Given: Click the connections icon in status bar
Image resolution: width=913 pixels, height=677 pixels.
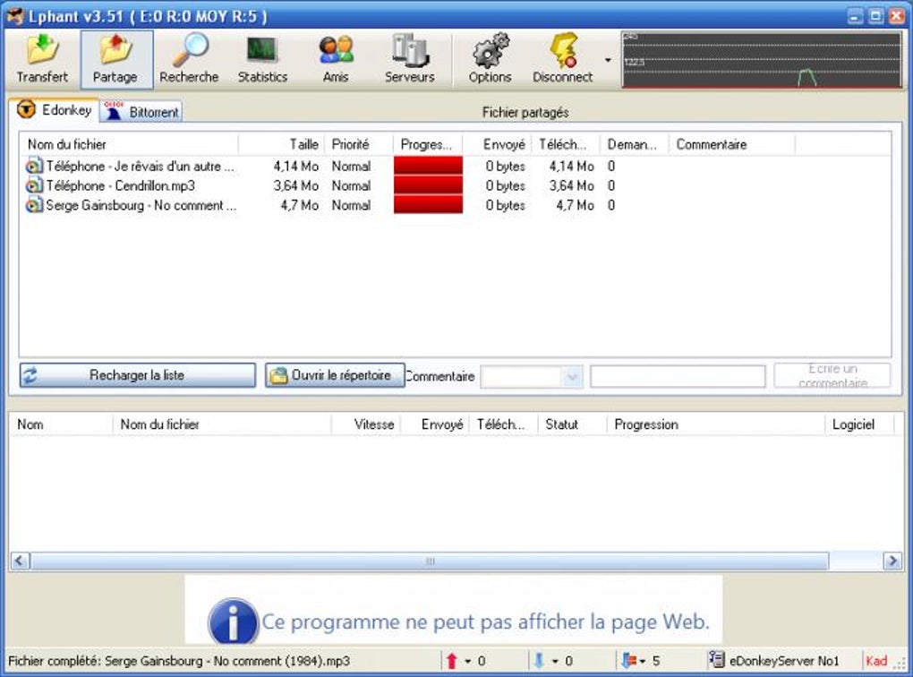Looking at the screenshot, I should 628,661.
